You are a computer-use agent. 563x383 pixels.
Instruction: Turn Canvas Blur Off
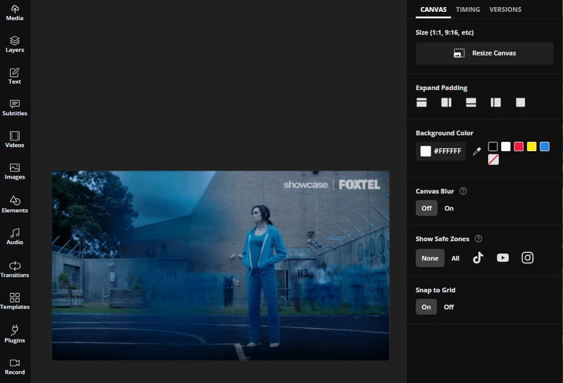click(426, 208)
